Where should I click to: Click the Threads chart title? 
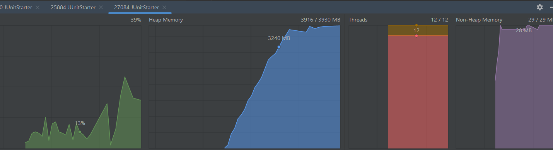[358, 20]
